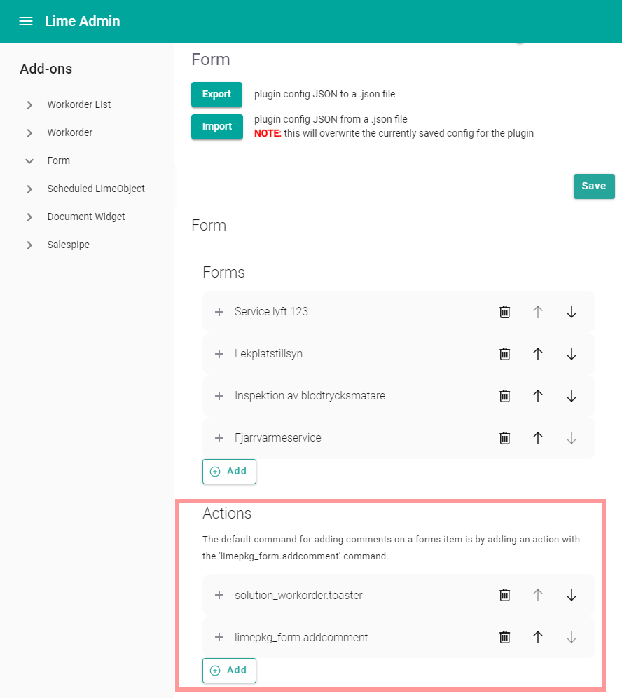Expand the Workorder List add-on section
622x698 pixels.
point(29,104)
